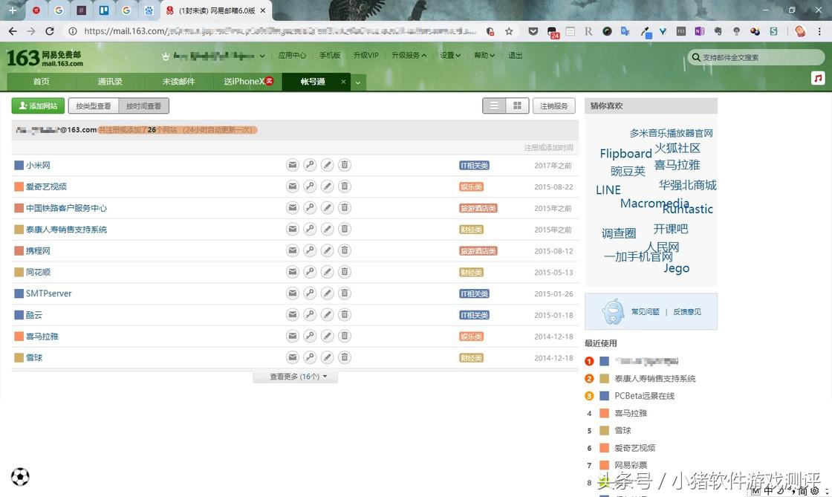The image size is (832, 497).
Task: Click 华强北商城 in the tag cloud
Action: [x=688, y=185]
